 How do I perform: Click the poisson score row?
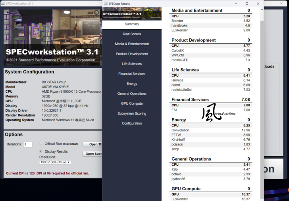point(211,144)
